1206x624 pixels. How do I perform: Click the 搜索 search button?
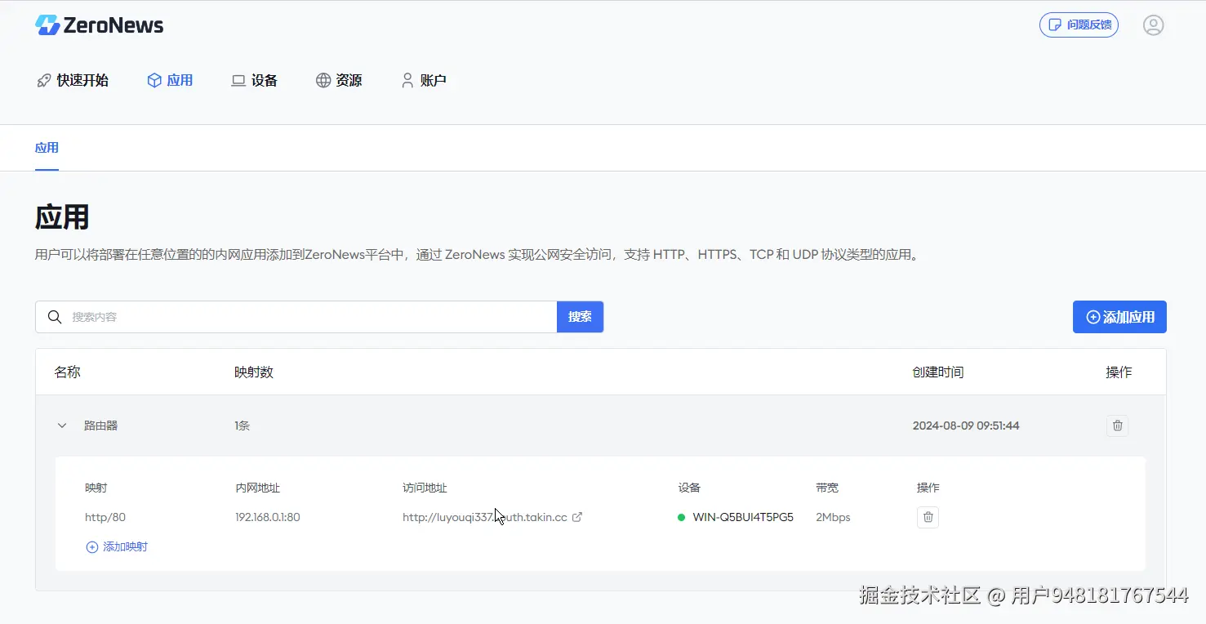(x=580, y=317)
